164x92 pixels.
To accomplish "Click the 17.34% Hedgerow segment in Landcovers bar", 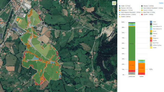I will tap(132, 65).
